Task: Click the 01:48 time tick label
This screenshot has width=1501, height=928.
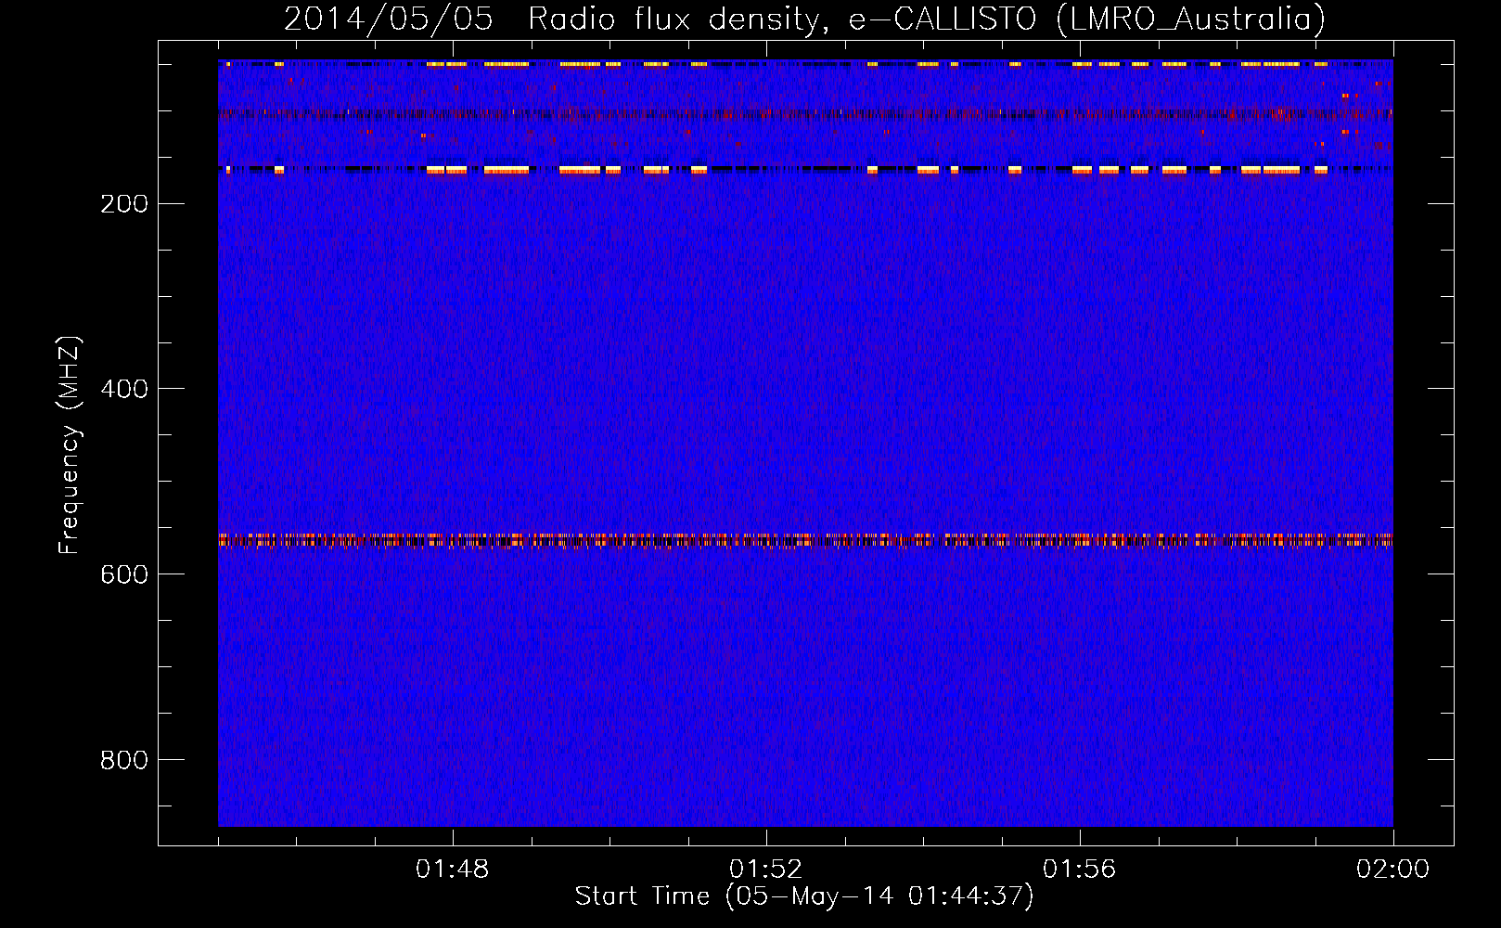Action: (x=453, y=870)
